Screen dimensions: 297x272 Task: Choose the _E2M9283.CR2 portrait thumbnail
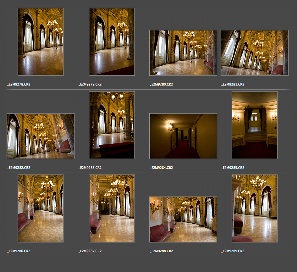[112, 125]
